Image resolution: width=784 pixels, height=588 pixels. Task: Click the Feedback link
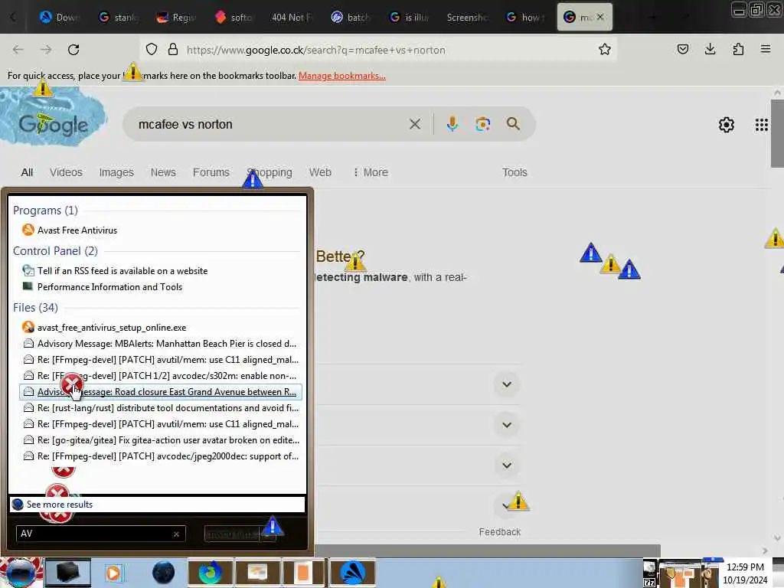pyautogui.click(x=499, y=532)
